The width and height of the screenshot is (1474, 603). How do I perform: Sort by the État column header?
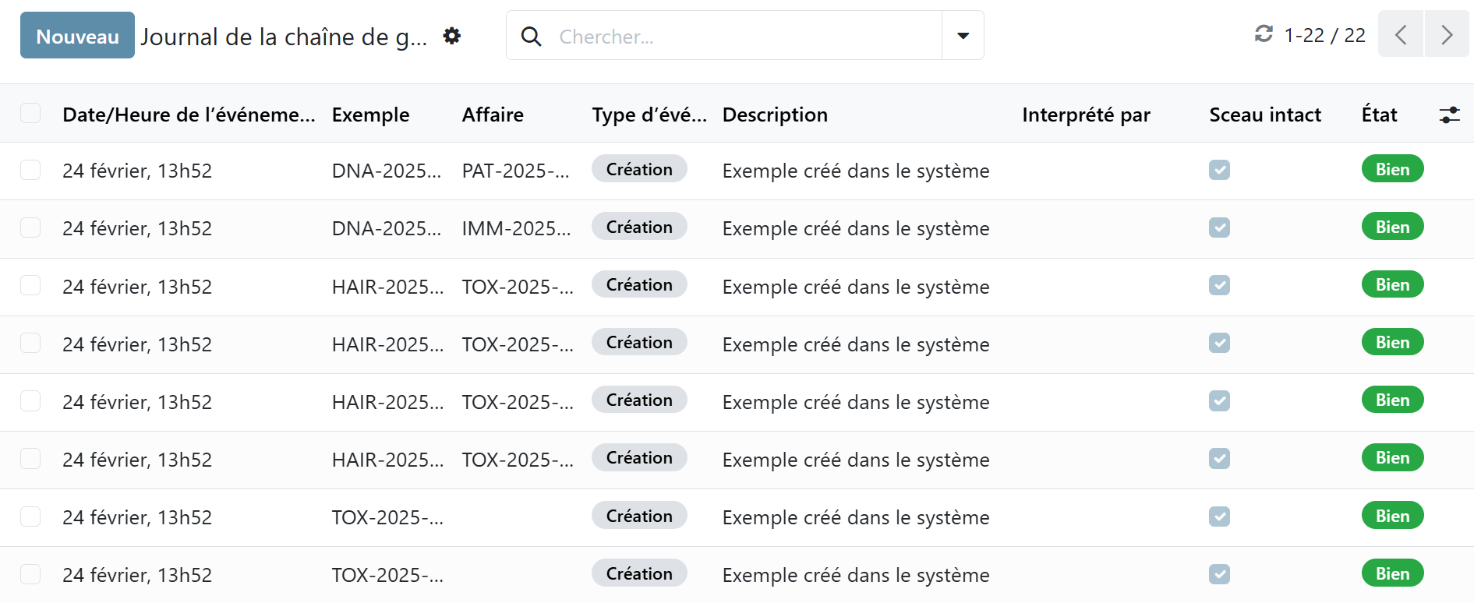coord(1379,115)
